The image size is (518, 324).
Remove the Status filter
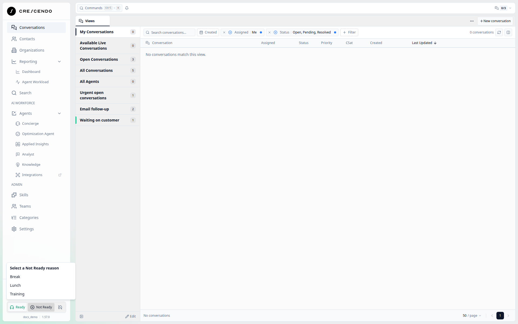click(270, 32)
